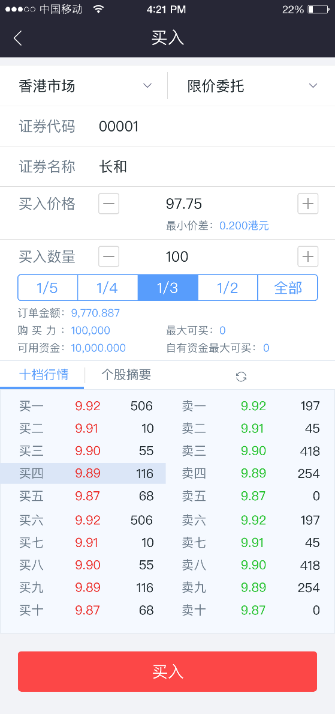
Task: Edit the 证券代码 field 00001
Action: 167,126
